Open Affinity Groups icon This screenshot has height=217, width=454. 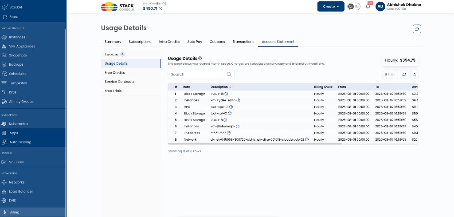4,102
